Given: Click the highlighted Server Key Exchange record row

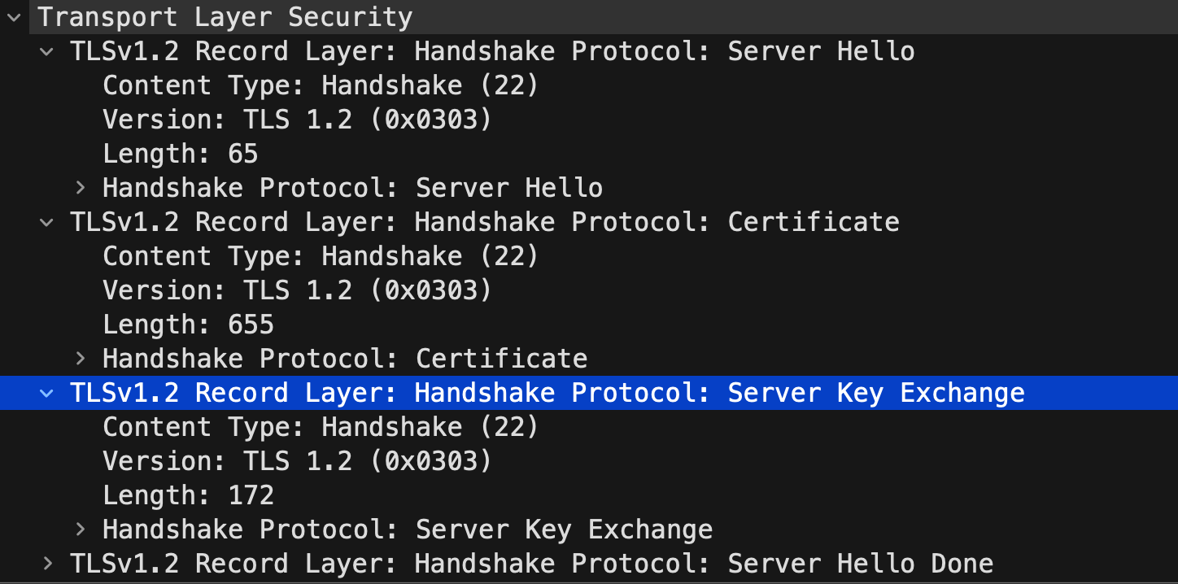Looking at the screenshot, I should (547, 393).
